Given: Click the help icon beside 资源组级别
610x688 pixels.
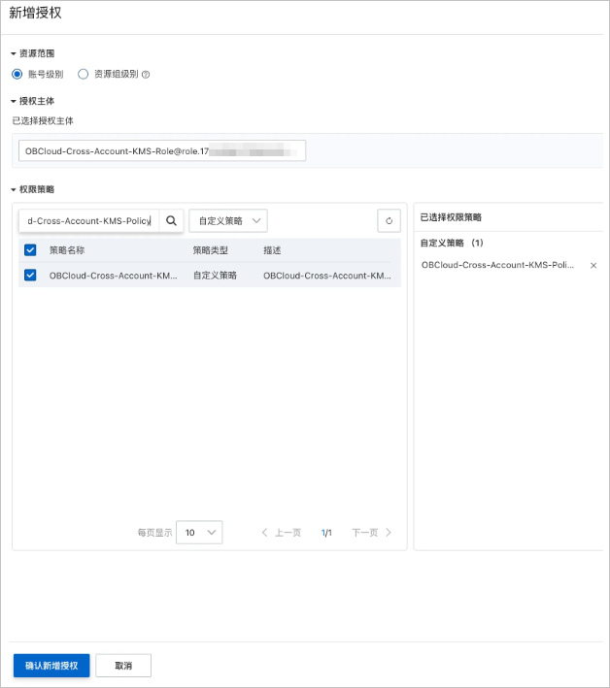Looking at the screenshot, I should click(x=146, y=75).
